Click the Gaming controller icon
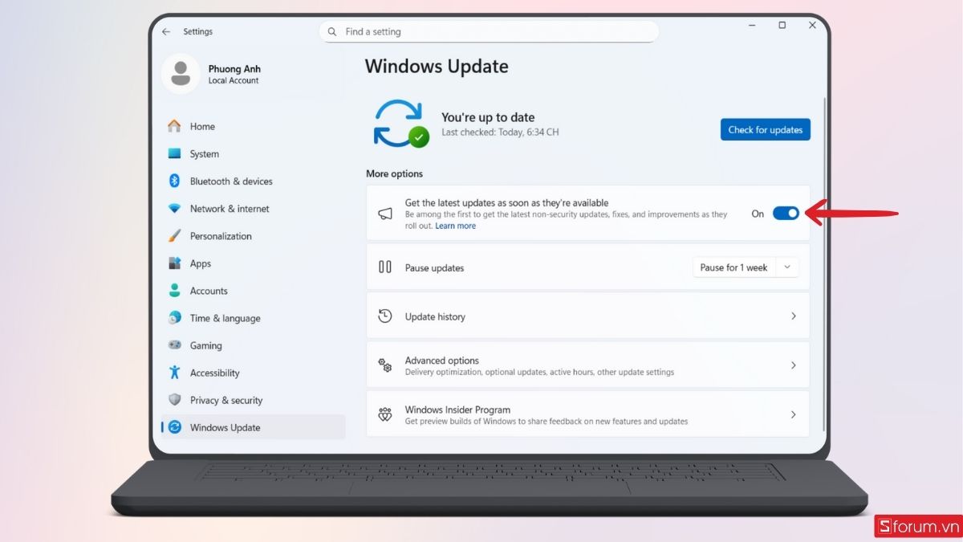 click(x=174, y=344)
